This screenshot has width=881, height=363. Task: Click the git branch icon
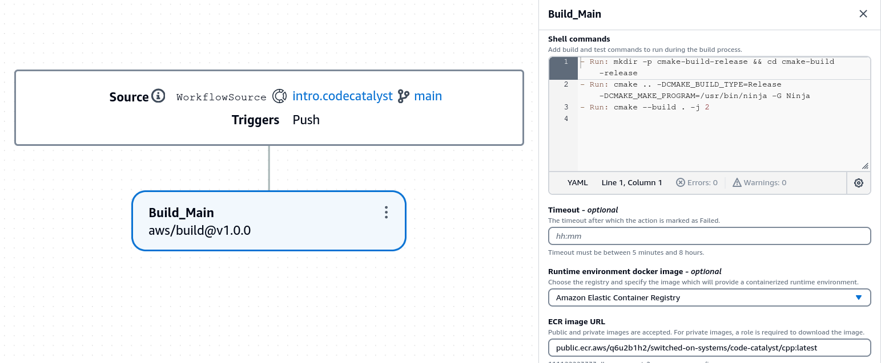[x=404, y=96]
